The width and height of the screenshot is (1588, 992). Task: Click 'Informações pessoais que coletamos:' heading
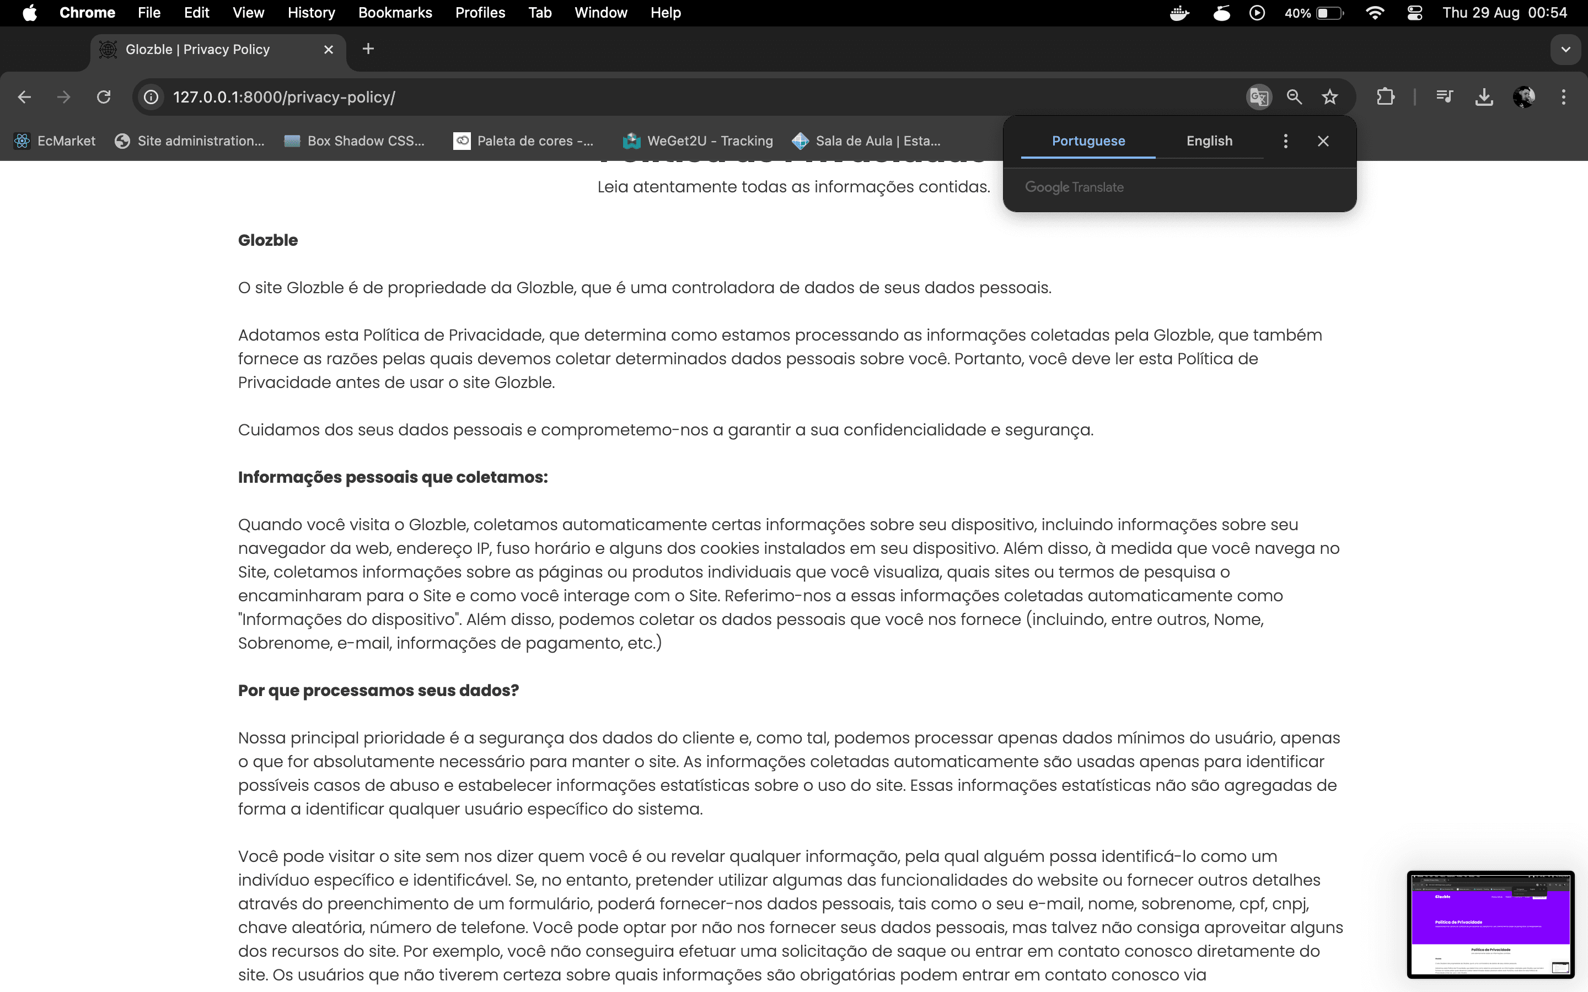pos(393,477)
